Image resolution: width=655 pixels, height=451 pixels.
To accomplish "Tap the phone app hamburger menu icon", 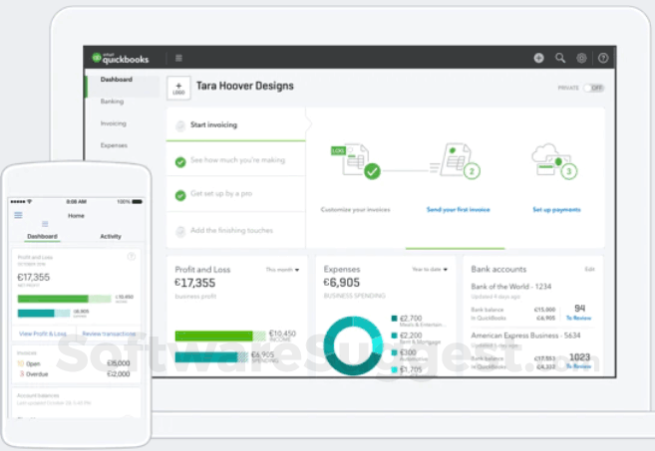I will [x=18, y=215].
